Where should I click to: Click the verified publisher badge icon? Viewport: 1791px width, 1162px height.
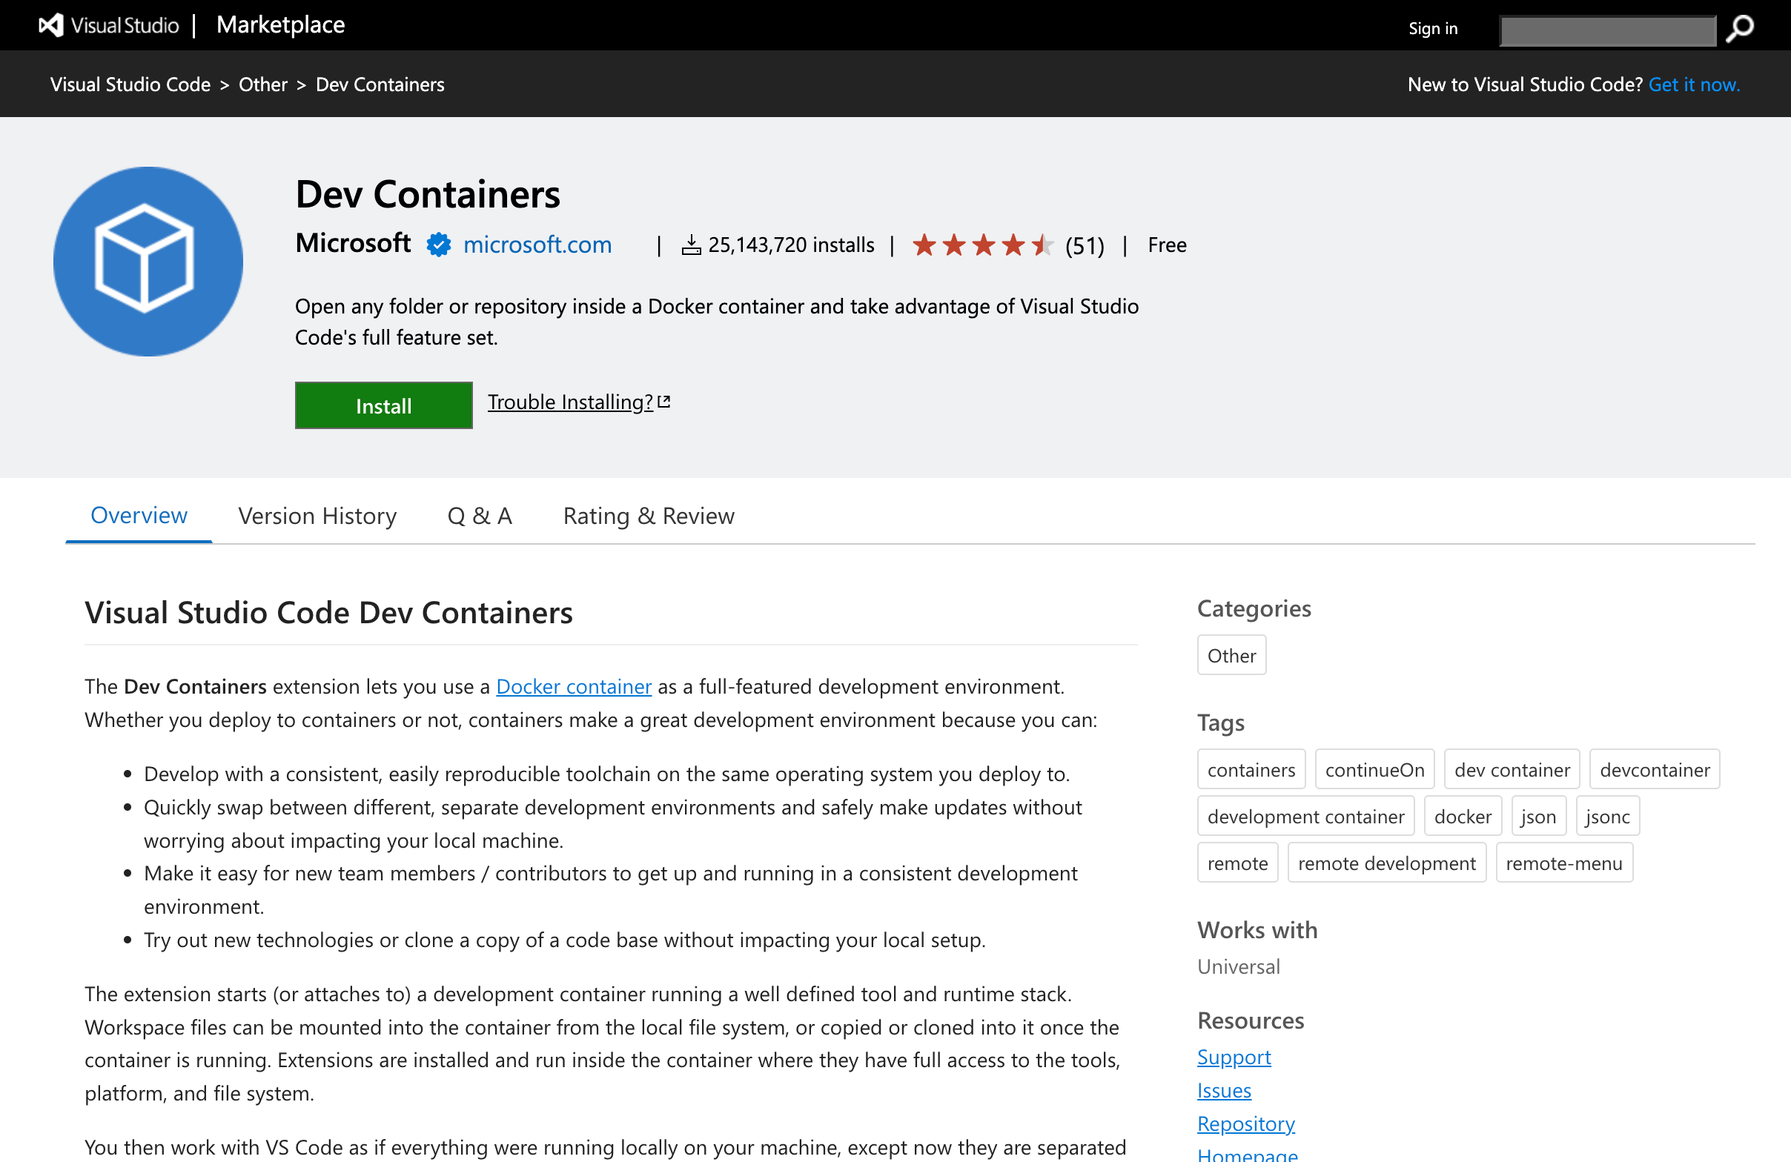[439, 245]
